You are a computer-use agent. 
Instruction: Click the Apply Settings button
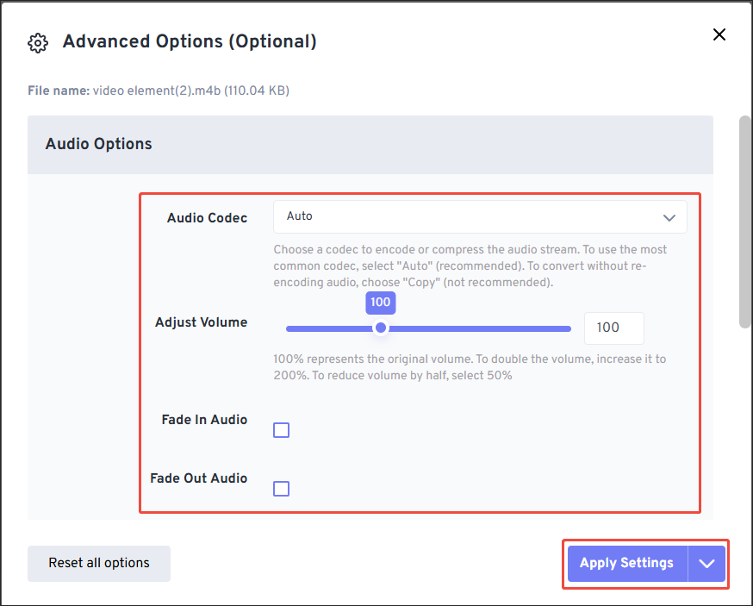626,563
